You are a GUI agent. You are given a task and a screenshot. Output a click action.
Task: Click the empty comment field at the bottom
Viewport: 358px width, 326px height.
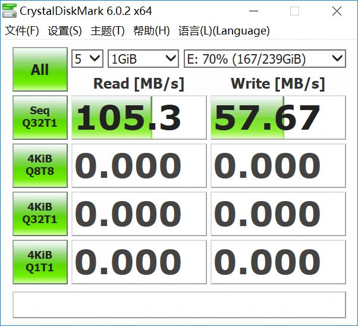pyautogui.click(x=179, y=305)
